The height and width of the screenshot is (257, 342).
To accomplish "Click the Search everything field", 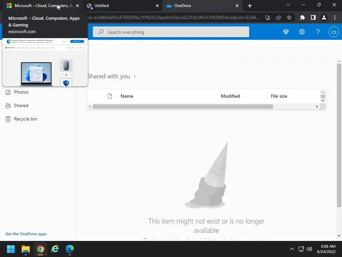I will [171, 32].
